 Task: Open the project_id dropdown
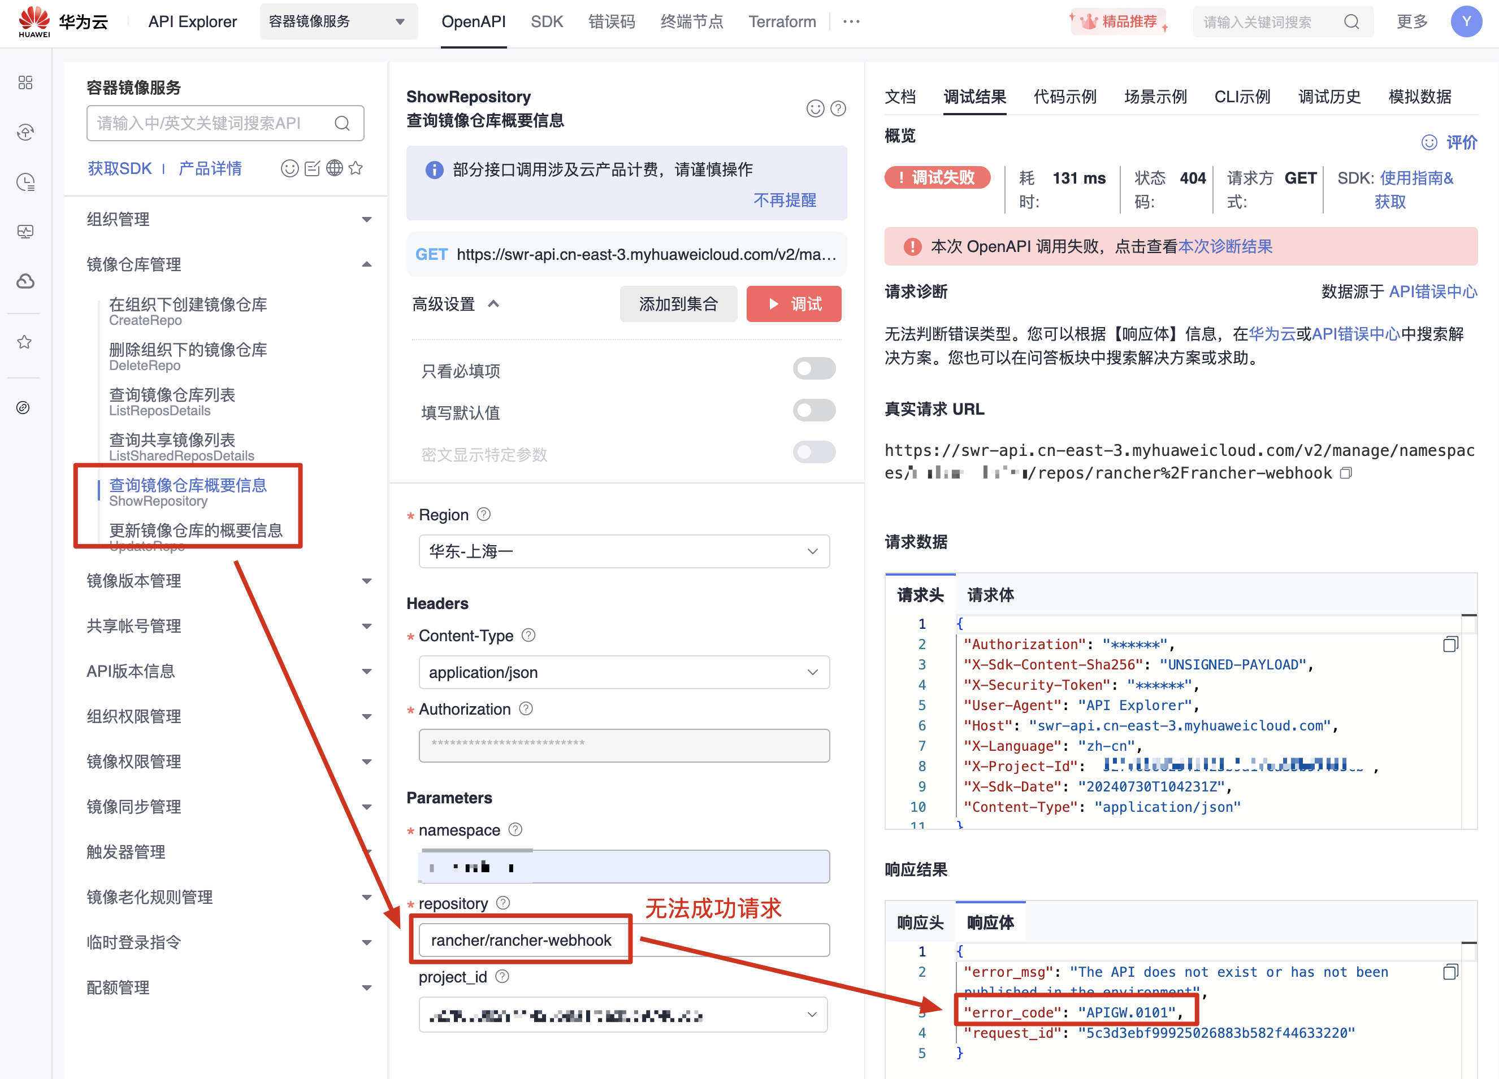tap(624, 1014)
